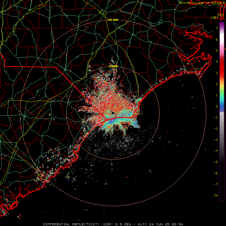
Task: Click the Differential Reflectivity KLTX caption text
Action: click(x=113, y=224)
